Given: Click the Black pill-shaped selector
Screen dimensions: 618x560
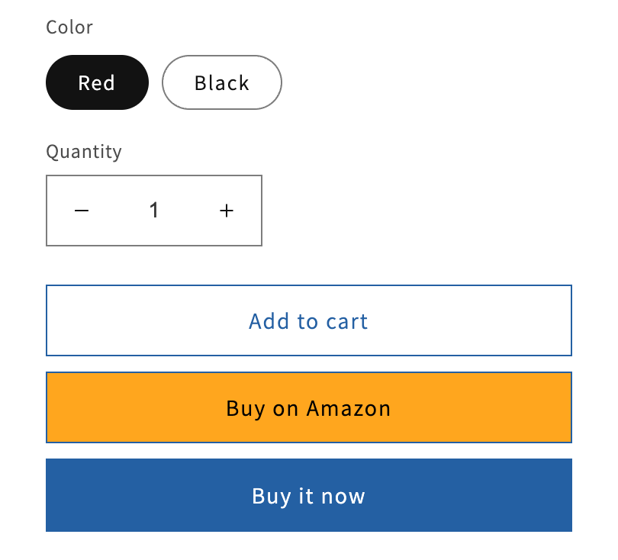Looking at the screenshot, I should click(221, 82).
